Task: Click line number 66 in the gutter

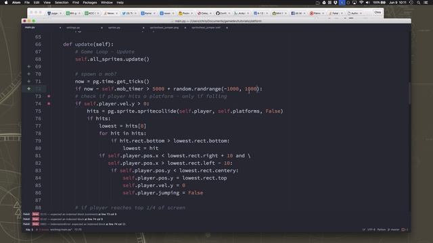Action: (x=38, y=44)
